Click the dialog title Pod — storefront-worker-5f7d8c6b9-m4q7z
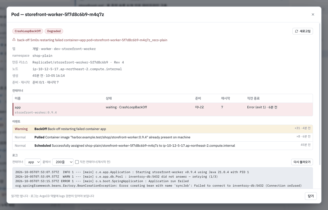The width and height of the screenshot is (328, 210). click(x=58, y=14)
